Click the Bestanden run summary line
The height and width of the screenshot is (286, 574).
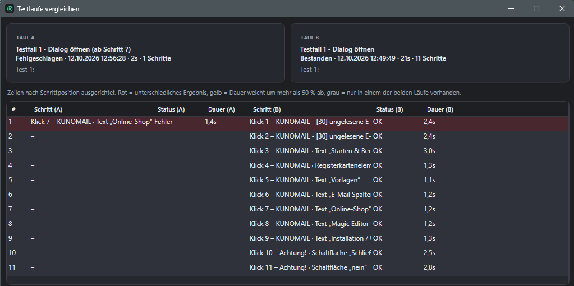coord(373,58)
